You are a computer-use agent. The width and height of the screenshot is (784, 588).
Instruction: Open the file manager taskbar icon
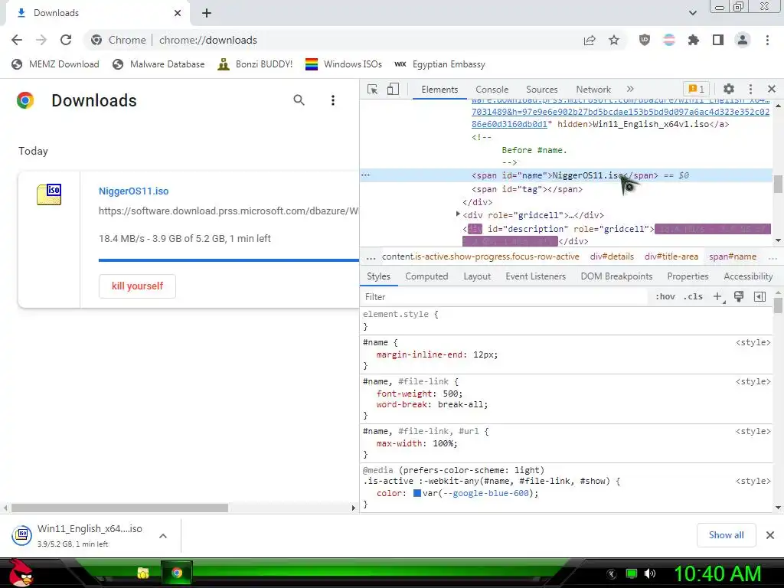pos(143,573)
